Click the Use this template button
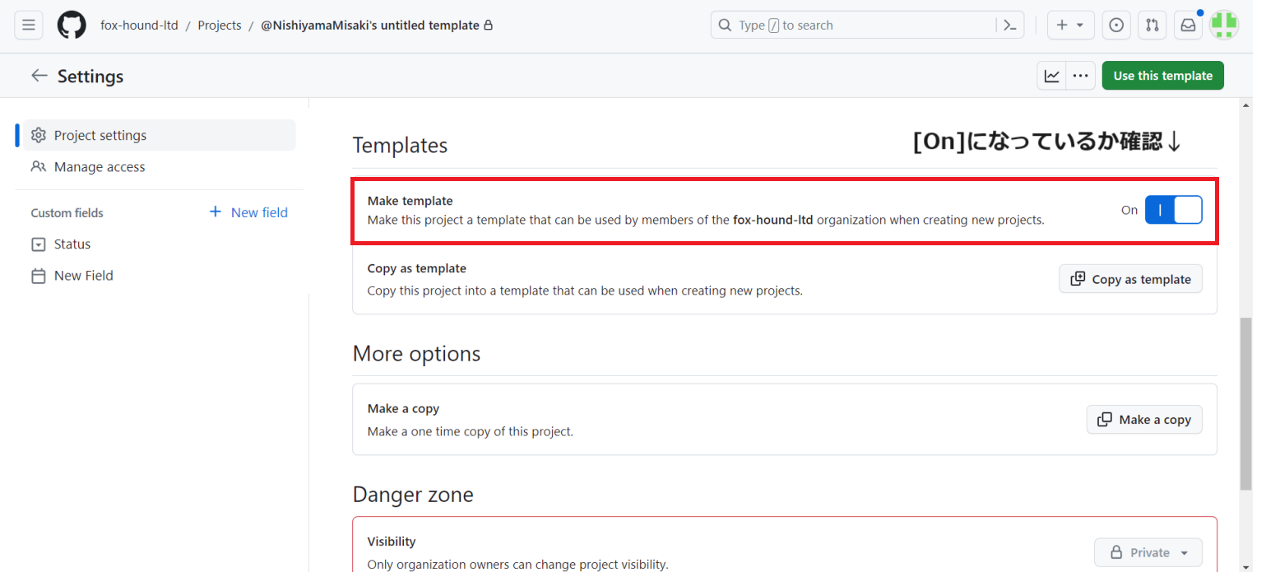This screenshot has width=1266, height=572. (x=1162, y=76)
